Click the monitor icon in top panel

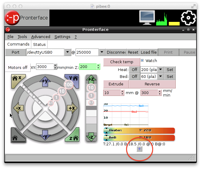(x=147, y=18)
